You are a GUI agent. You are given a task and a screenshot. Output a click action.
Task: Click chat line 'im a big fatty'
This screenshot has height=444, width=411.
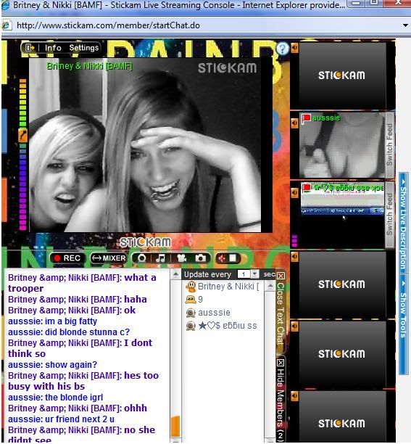pos(52,321)
